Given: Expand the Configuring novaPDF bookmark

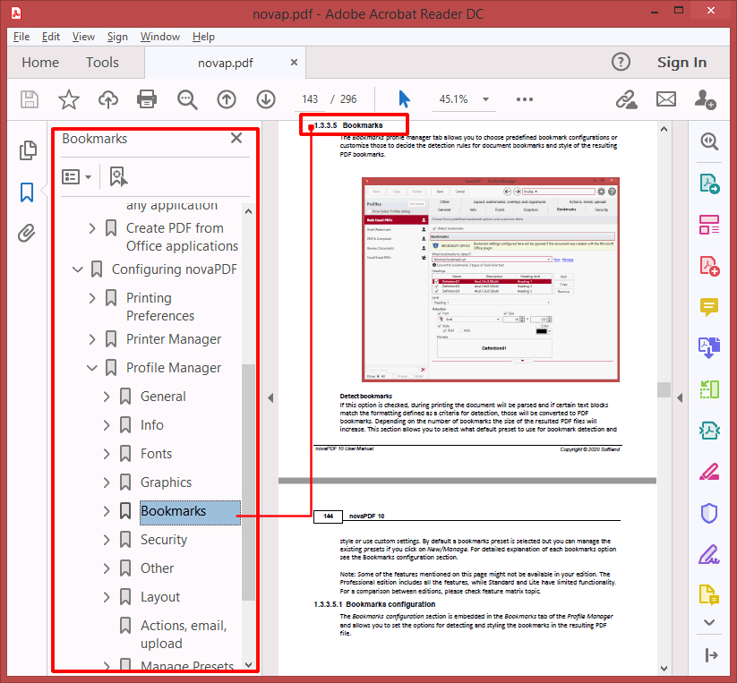Looking at the screenshot, I should coord(77,268).
